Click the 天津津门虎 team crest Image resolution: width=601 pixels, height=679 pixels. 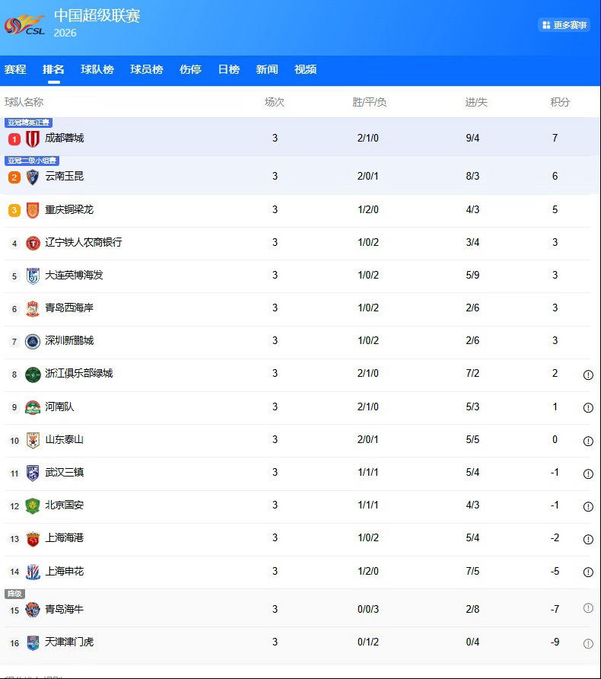click(x=33, y=642)
